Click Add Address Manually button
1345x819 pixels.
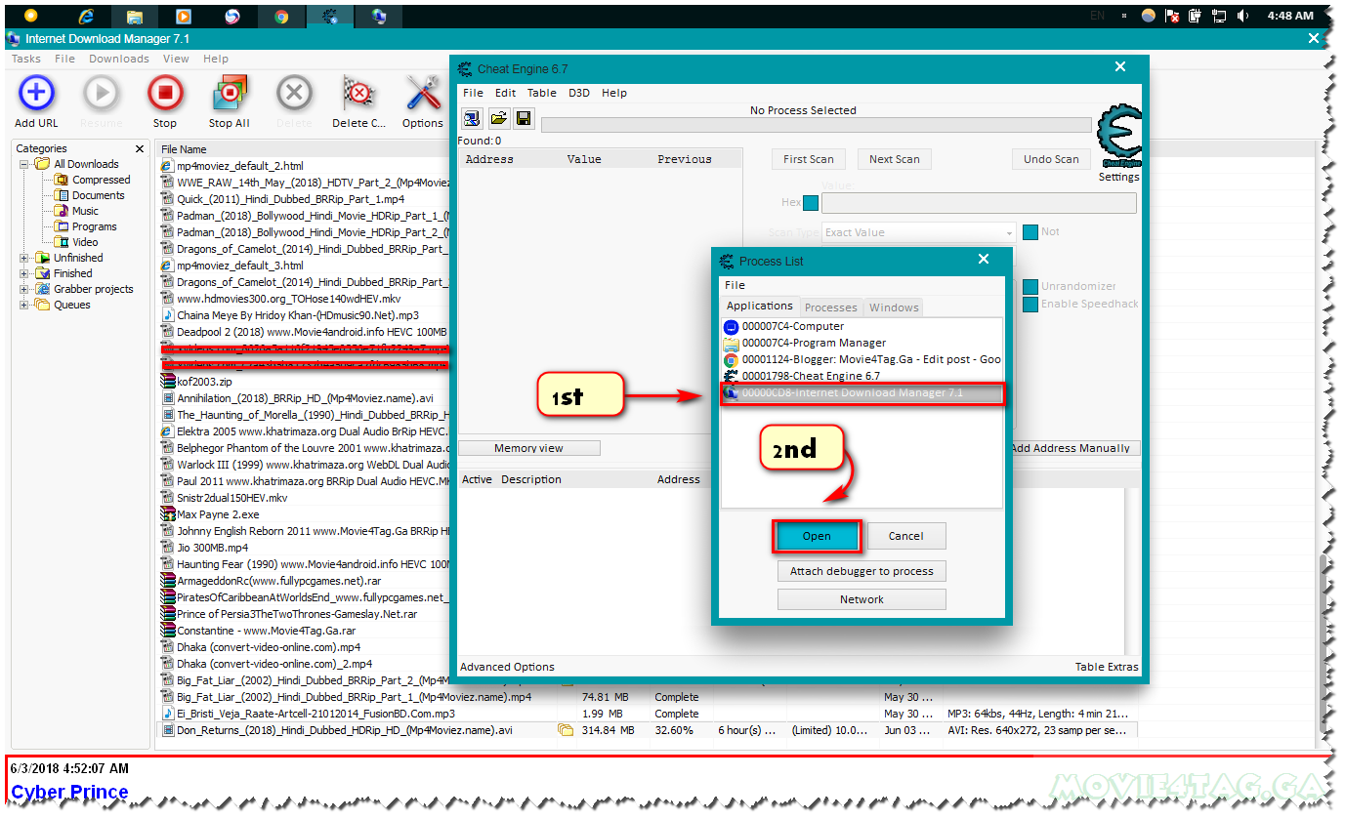point(1071,448)
